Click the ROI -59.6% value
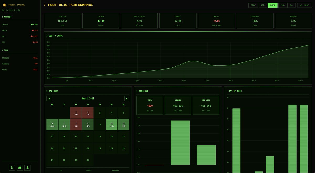 click(35, 42)
